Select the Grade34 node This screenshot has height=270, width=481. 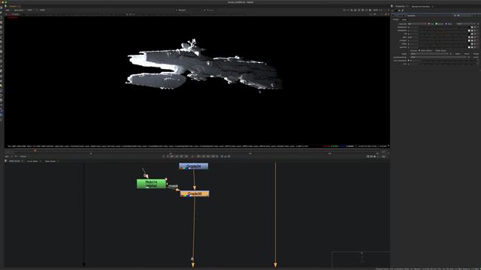pos(194,166)
